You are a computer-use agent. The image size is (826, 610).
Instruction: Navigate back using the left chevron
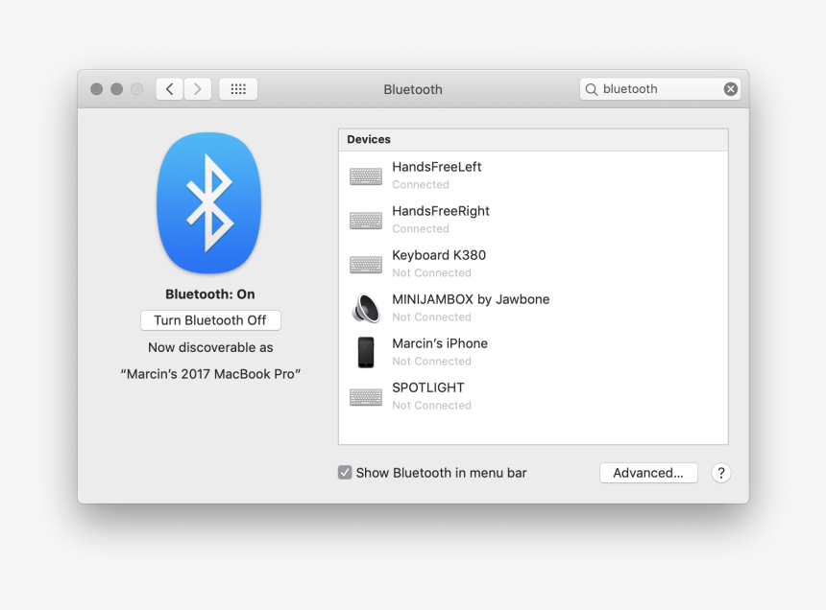tap(169, 88)
